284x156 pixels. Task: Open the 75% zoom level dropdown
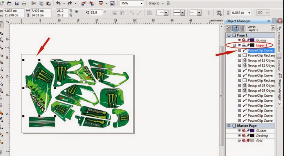[x=141, y=3]
